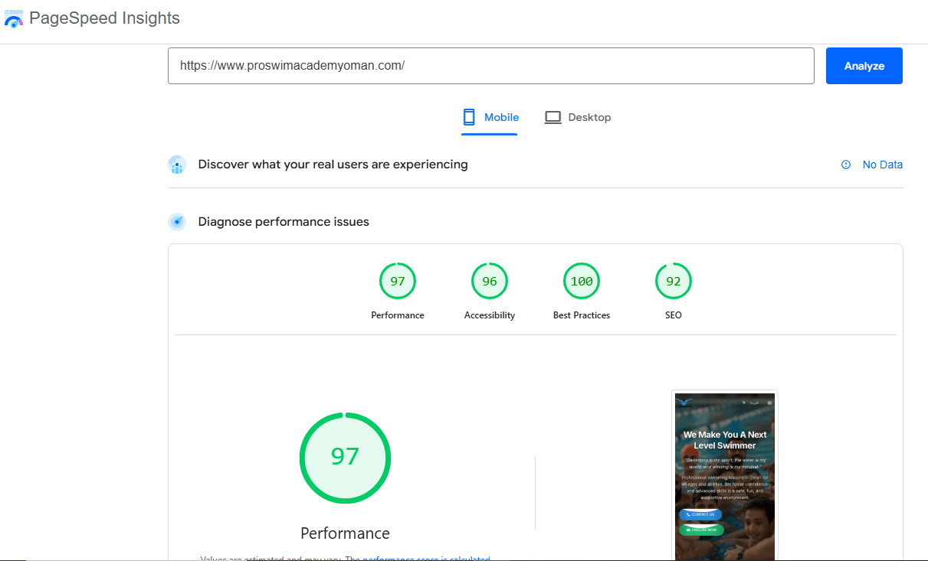Viewport: 928px width, 561px height.
Task: Click the desktop monitor icon
Action: click(x=553, y=117)
